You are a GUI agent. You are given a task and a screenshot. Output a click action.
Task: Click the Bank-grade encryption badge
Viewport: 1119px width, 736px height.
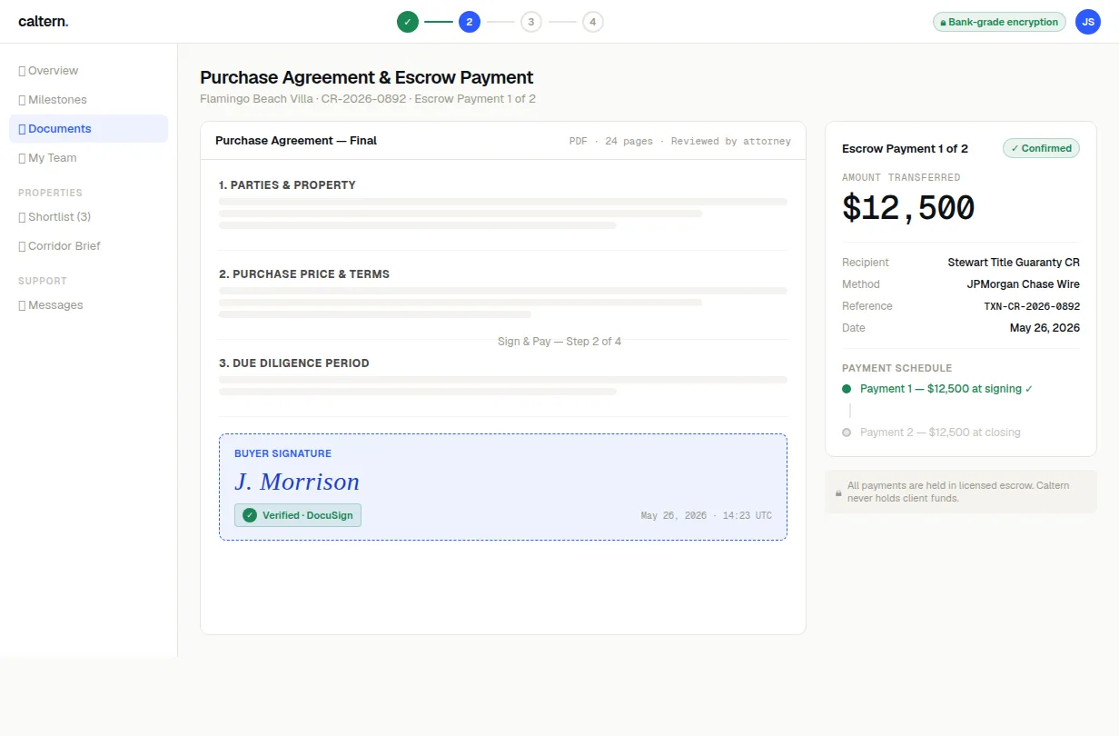(999, 22)
